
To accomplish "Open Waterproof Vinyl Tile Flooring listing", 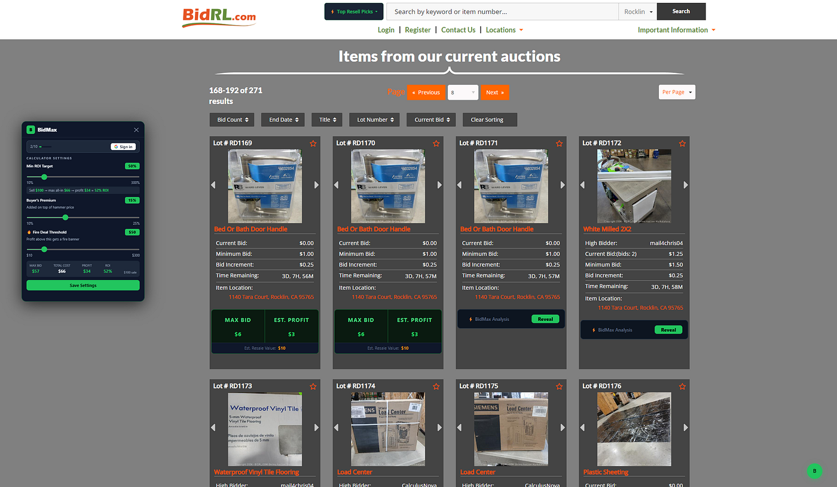I will pos(256,472).
